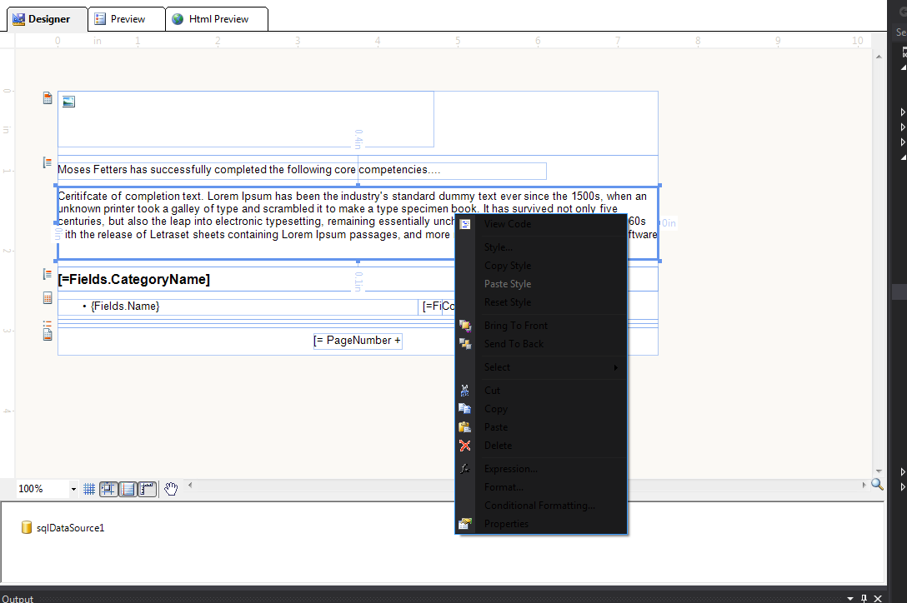Screen dimensions: 907x603
Task: Click vertical scrollbar up arrow
Action: [x=879, y=57]
